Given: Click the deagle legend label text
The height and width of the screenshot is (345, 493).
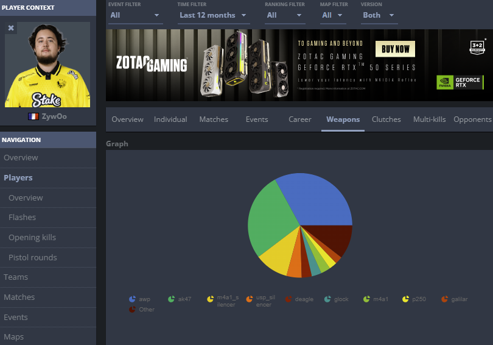Looking at the screenshot, I should [304, 299].
